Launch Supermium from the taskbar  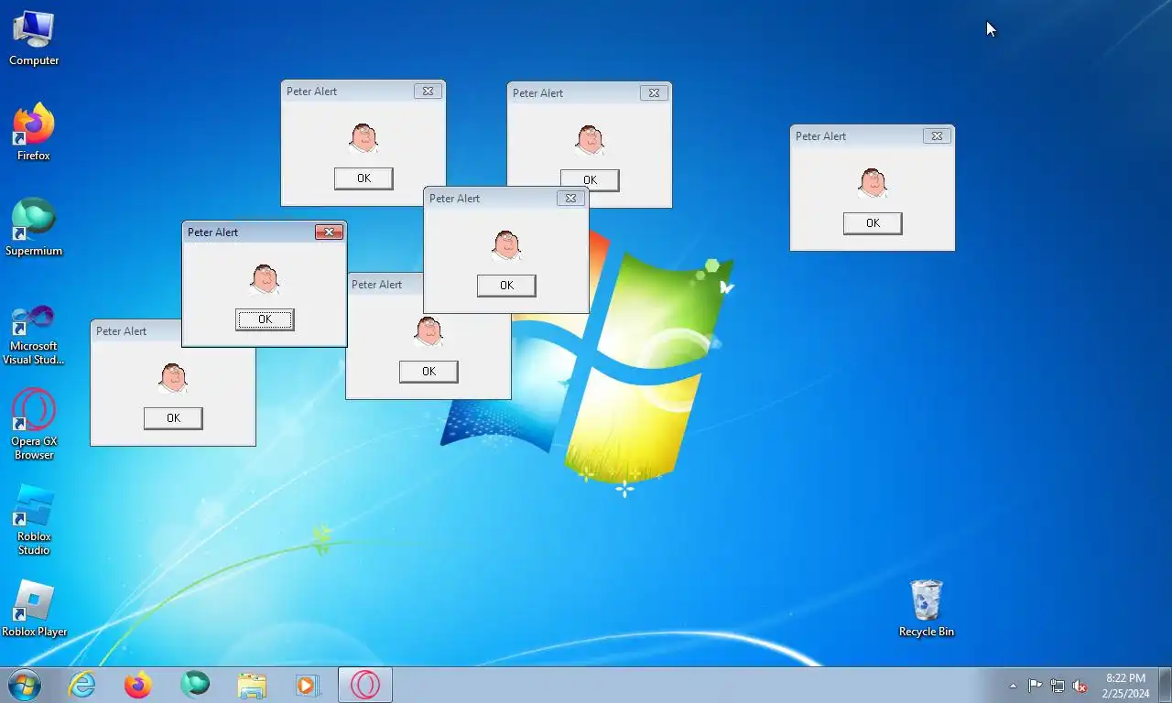point(195,685)
